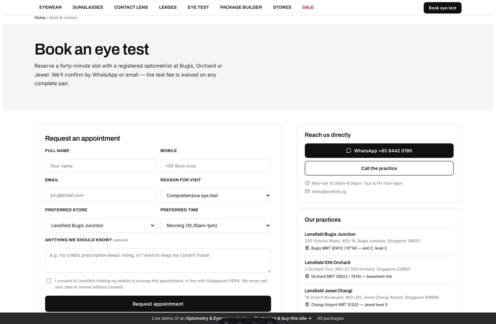Viewport: 496px width, 324px height.
Task: Click the Request an appointment heading
Action: coord(83,138)
